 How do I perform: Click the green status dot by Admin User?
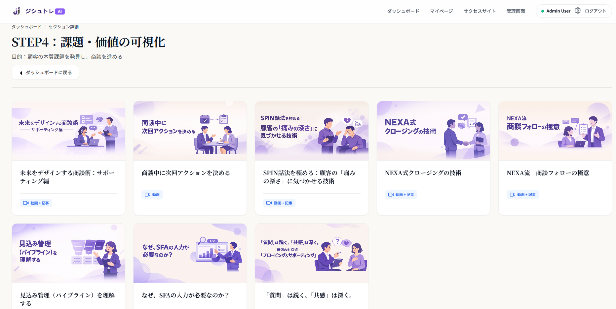(543, 11)
